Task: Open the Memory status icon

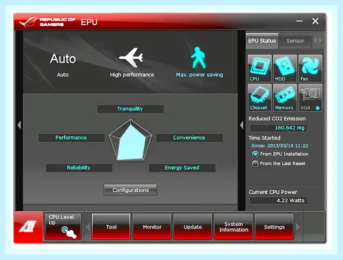Action: coord(285,97)
